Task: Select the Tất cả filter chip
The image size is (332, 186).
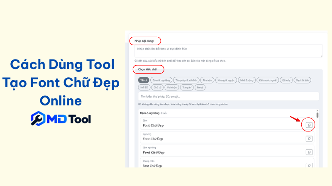Action: point(144,80)
